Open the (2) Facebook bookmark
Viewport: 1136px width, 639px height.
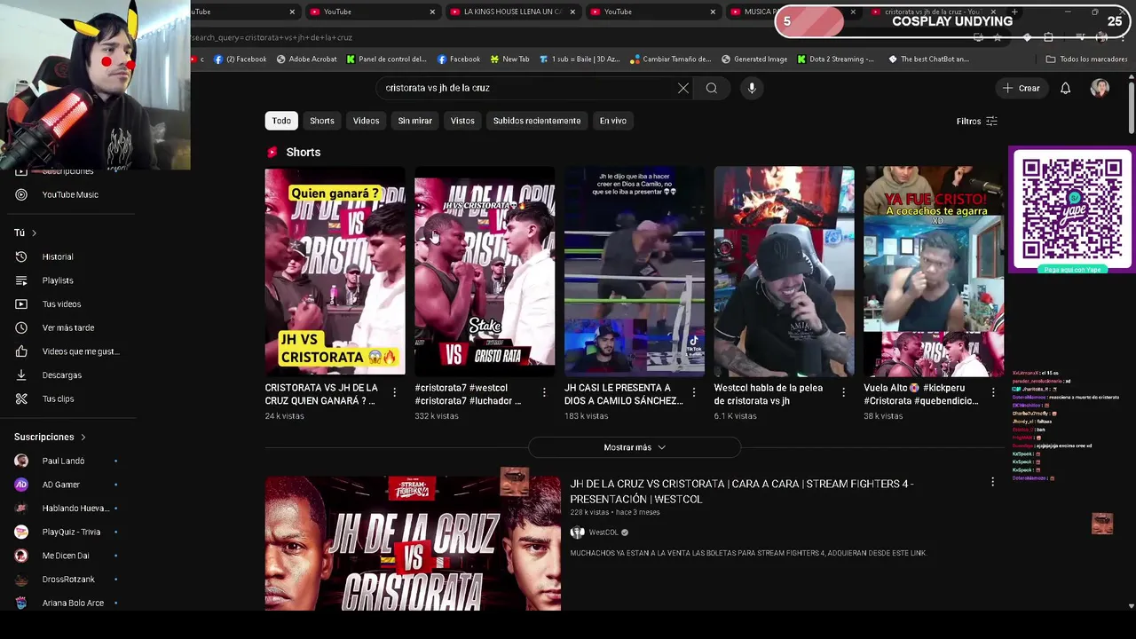pos(241,59)
